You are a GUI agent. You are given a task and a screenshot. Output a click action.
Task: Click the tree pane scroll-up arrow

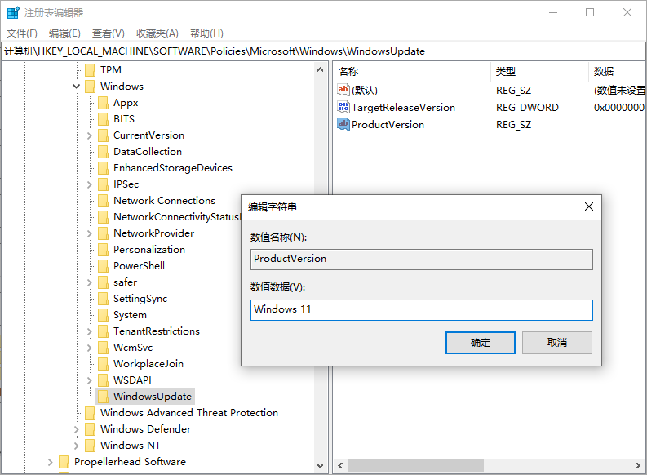tap(320, 69)
